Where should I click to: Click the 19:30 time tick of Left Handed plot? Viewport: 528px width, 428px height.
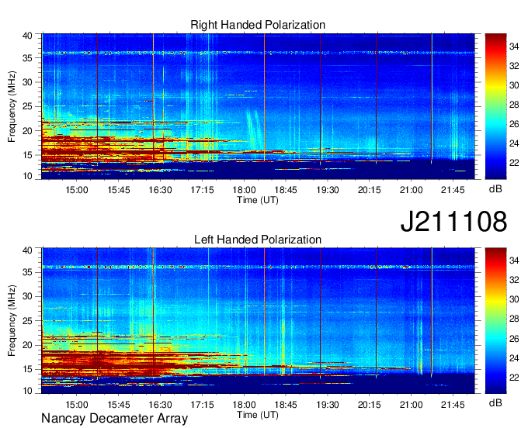pyautogui.click(x=328, y=405)
